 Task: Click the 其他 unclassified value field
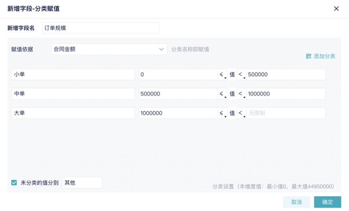point(82,183)
